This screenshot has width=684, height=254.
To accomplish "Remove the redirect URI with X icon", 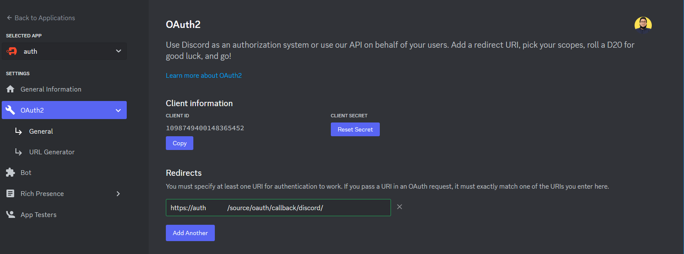I will coord(400,207).
